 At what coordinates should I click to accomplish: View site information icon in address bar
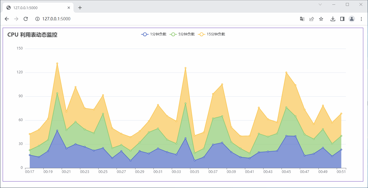click(x=37, y=19)
